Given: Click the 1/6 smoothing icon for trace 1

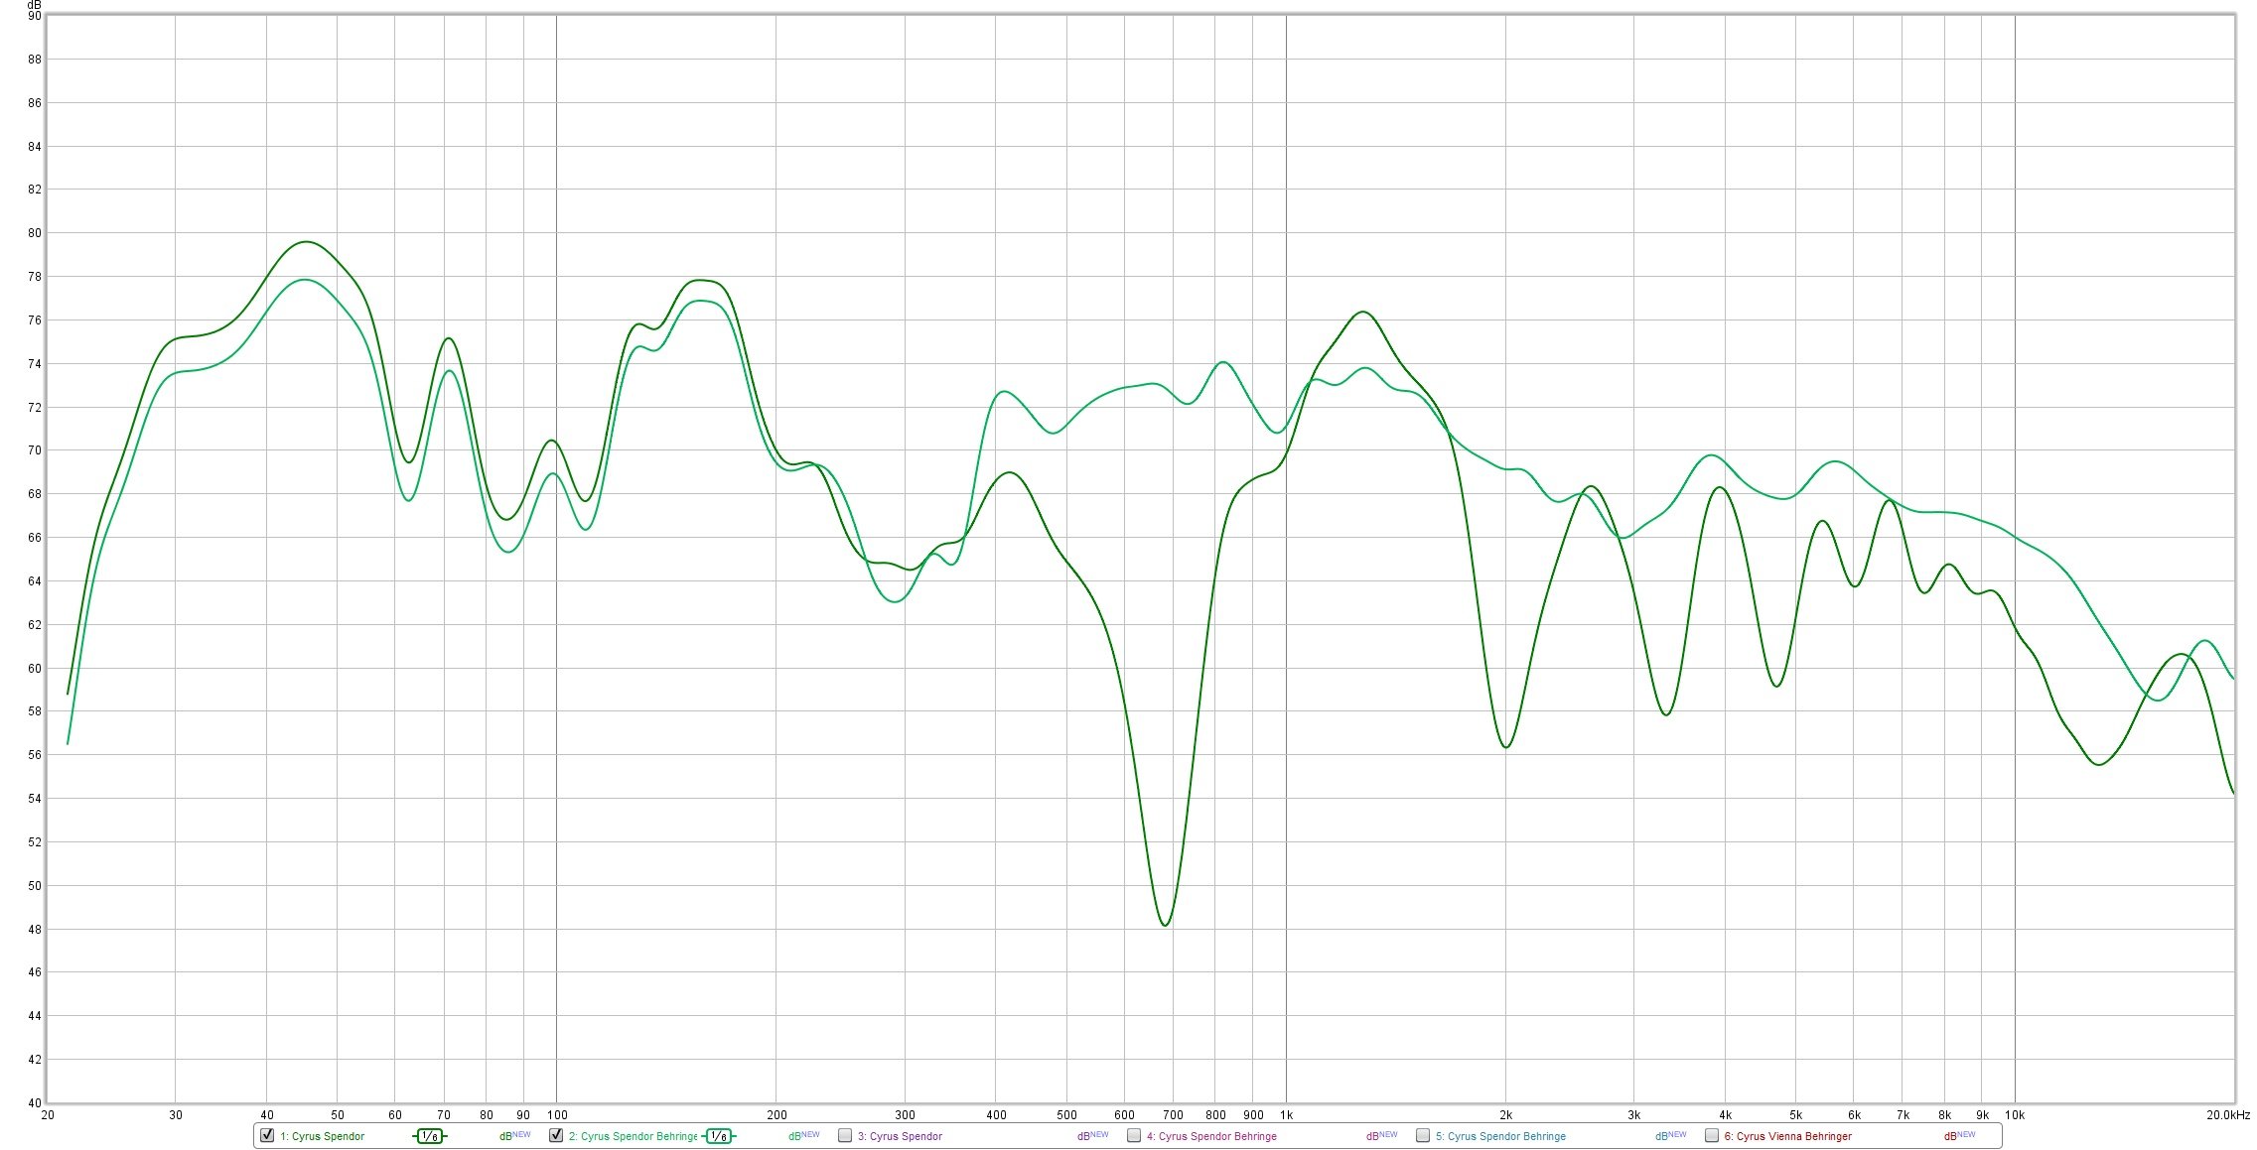Looking at the screenshot, I should click(429, 1136).
